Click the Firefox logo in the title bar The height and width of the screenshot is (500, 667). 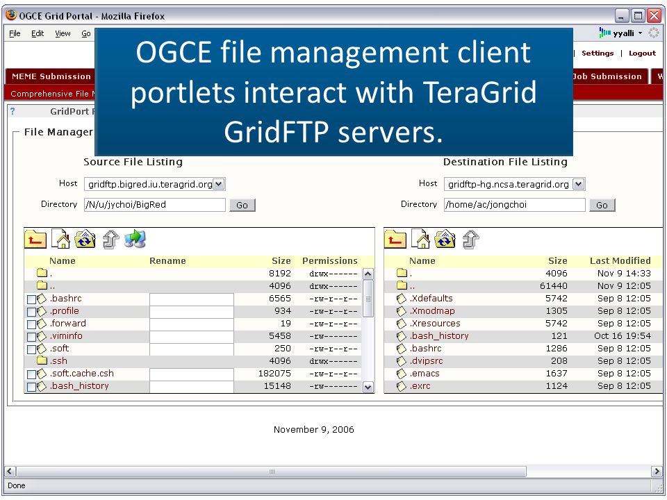click(11, 15)
